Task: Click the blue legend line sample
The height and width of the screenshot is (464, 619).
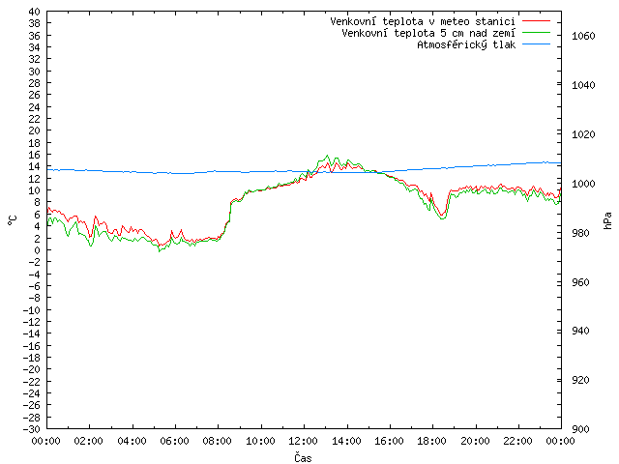Action: pyautogui.click(x=536, y=44)
